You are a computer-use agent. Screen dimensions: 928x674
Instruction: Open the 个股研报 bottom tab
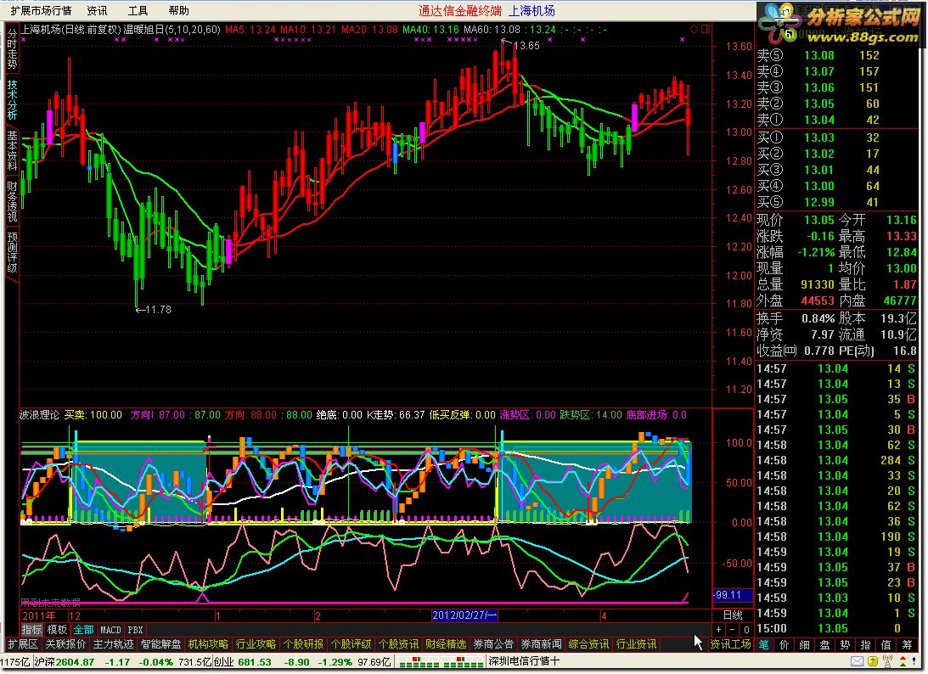tap(303, 643)
